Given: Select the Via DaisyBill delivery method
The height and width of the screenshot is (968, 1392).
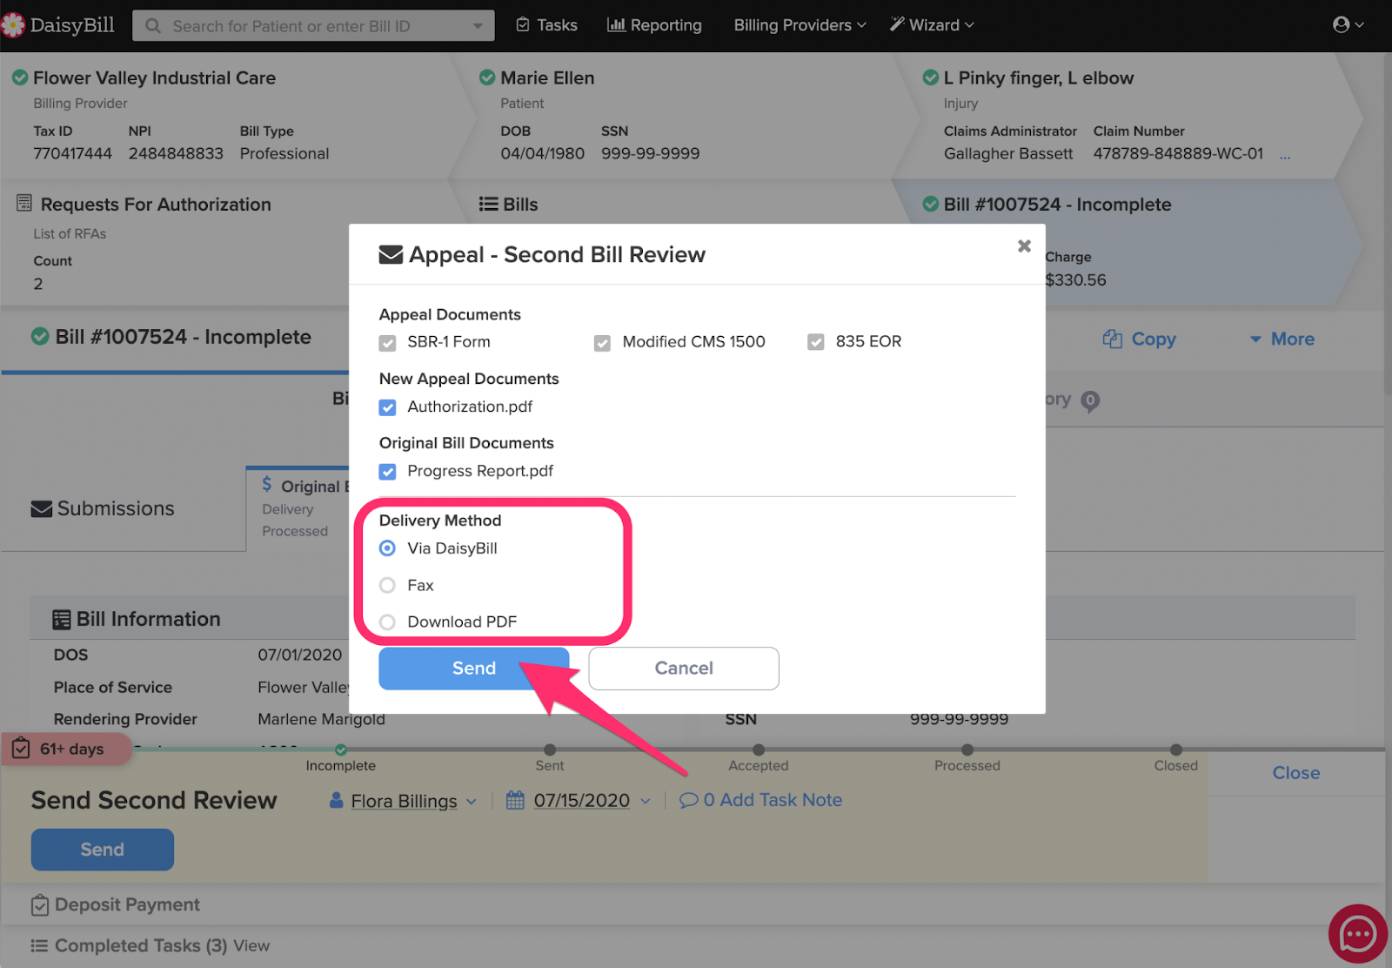Looking at the screenshot, I should 387,548.
